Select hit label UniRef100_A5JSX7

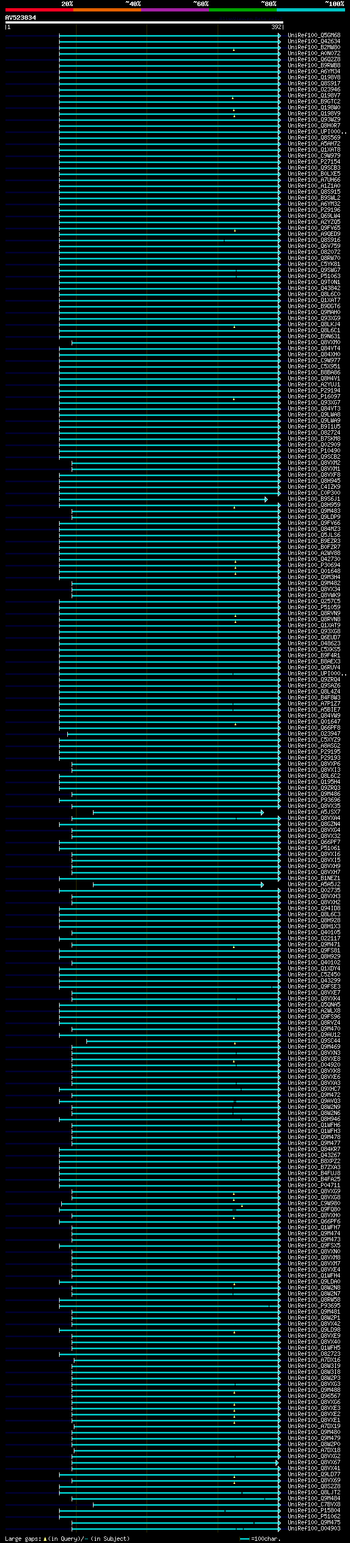point(314,812)
